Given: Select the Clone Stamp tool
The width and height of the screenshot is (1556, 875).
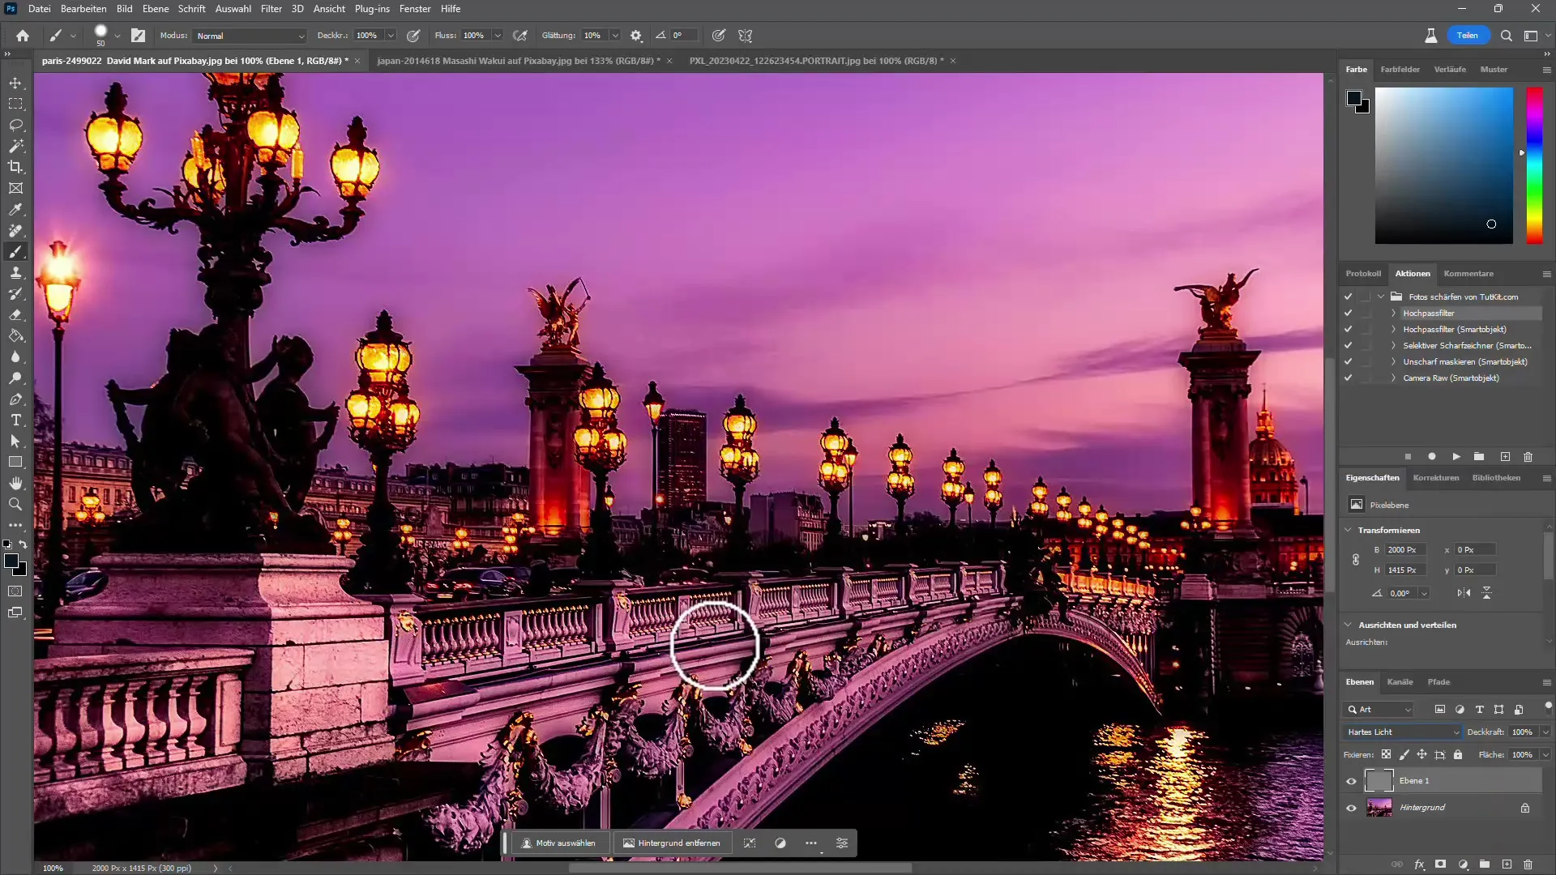Looking at the screenshot, I should (x=15, y=275).
